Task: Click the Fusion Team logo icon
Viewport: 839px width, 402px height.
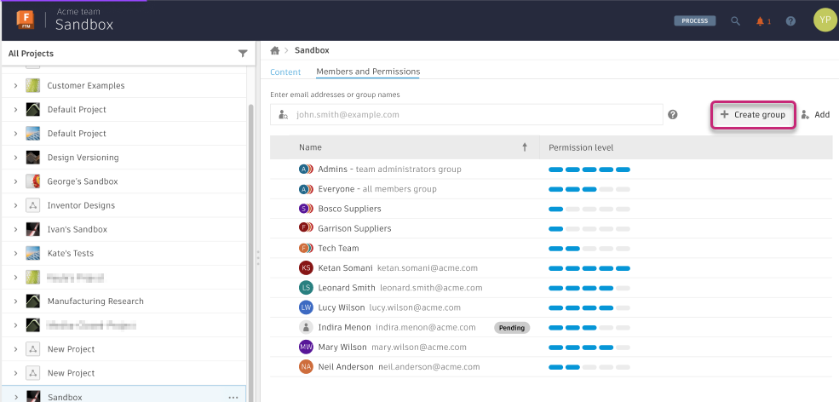Action: pyautogui.click(x=25, y=20)
